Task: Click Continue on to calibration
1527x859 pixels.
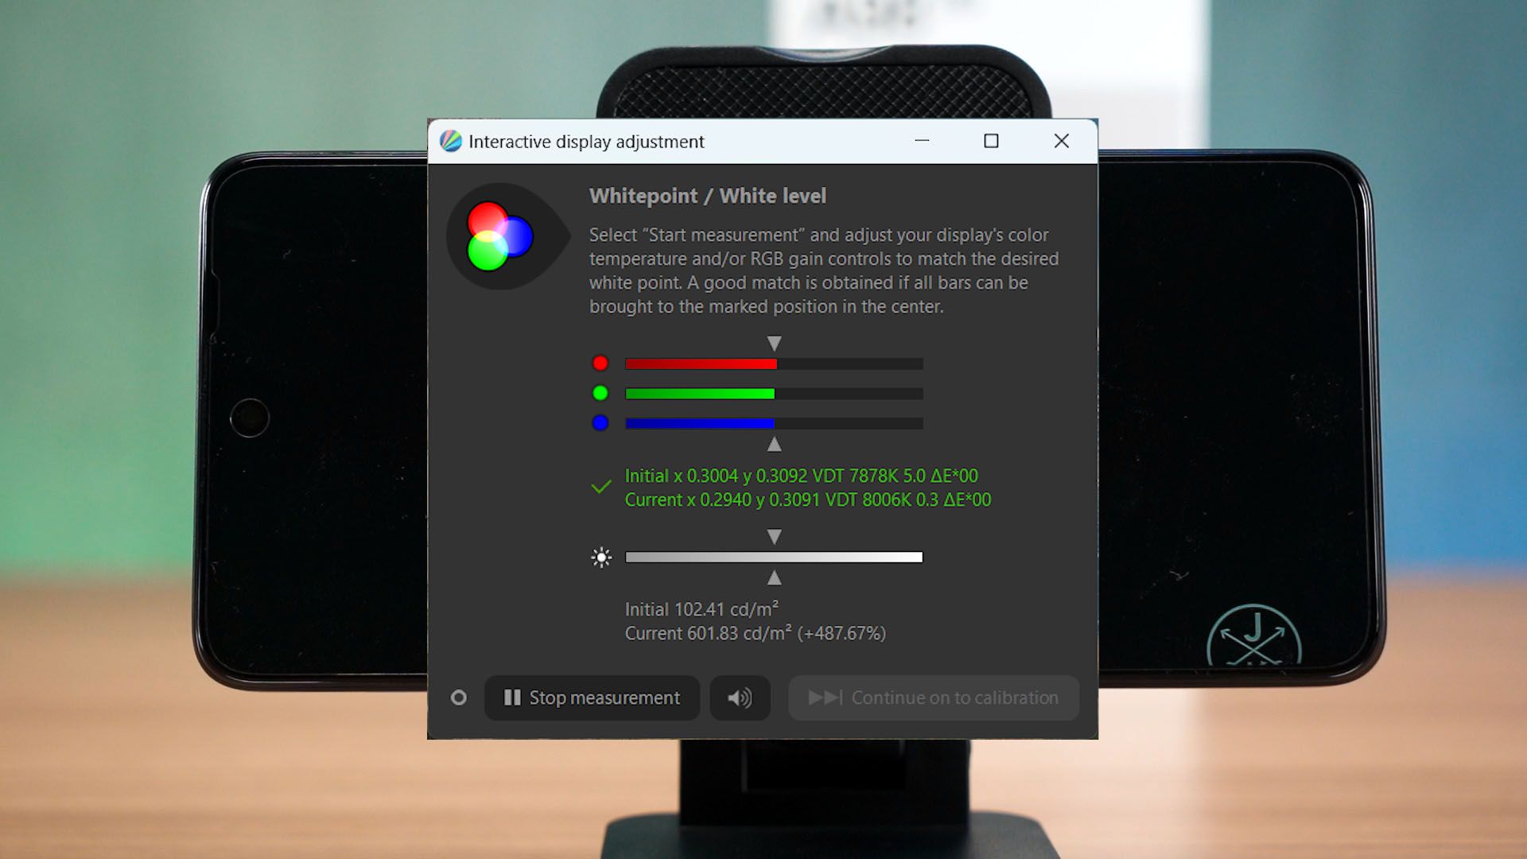Action: pyautogui.click(x=934, y=698)
